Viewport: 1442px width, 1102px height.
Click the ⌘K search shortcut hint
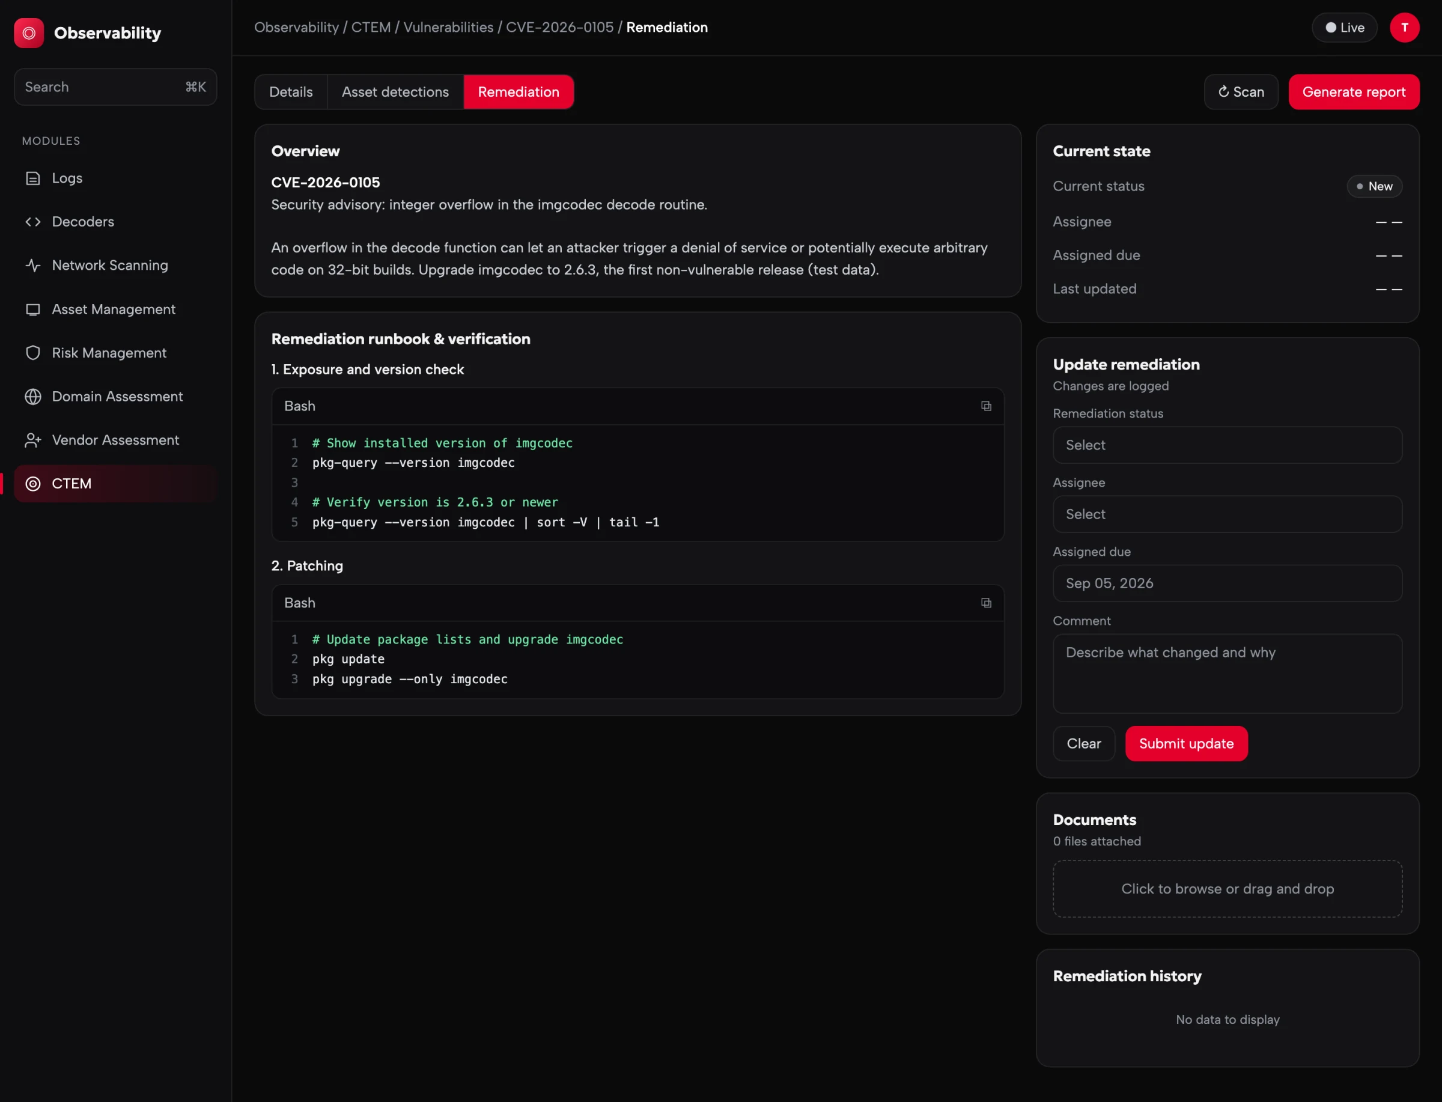(x=195, y=87)
